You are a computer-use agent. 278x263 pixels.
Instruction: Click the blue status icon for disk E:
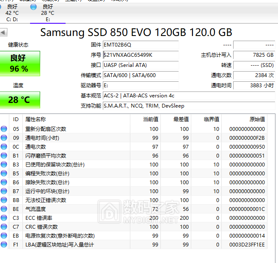tap(33, 7)
